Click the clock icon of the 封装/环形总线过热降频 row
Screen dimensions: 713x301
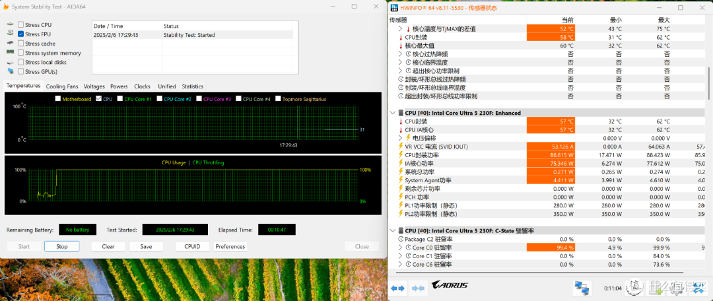click(401, 79)
